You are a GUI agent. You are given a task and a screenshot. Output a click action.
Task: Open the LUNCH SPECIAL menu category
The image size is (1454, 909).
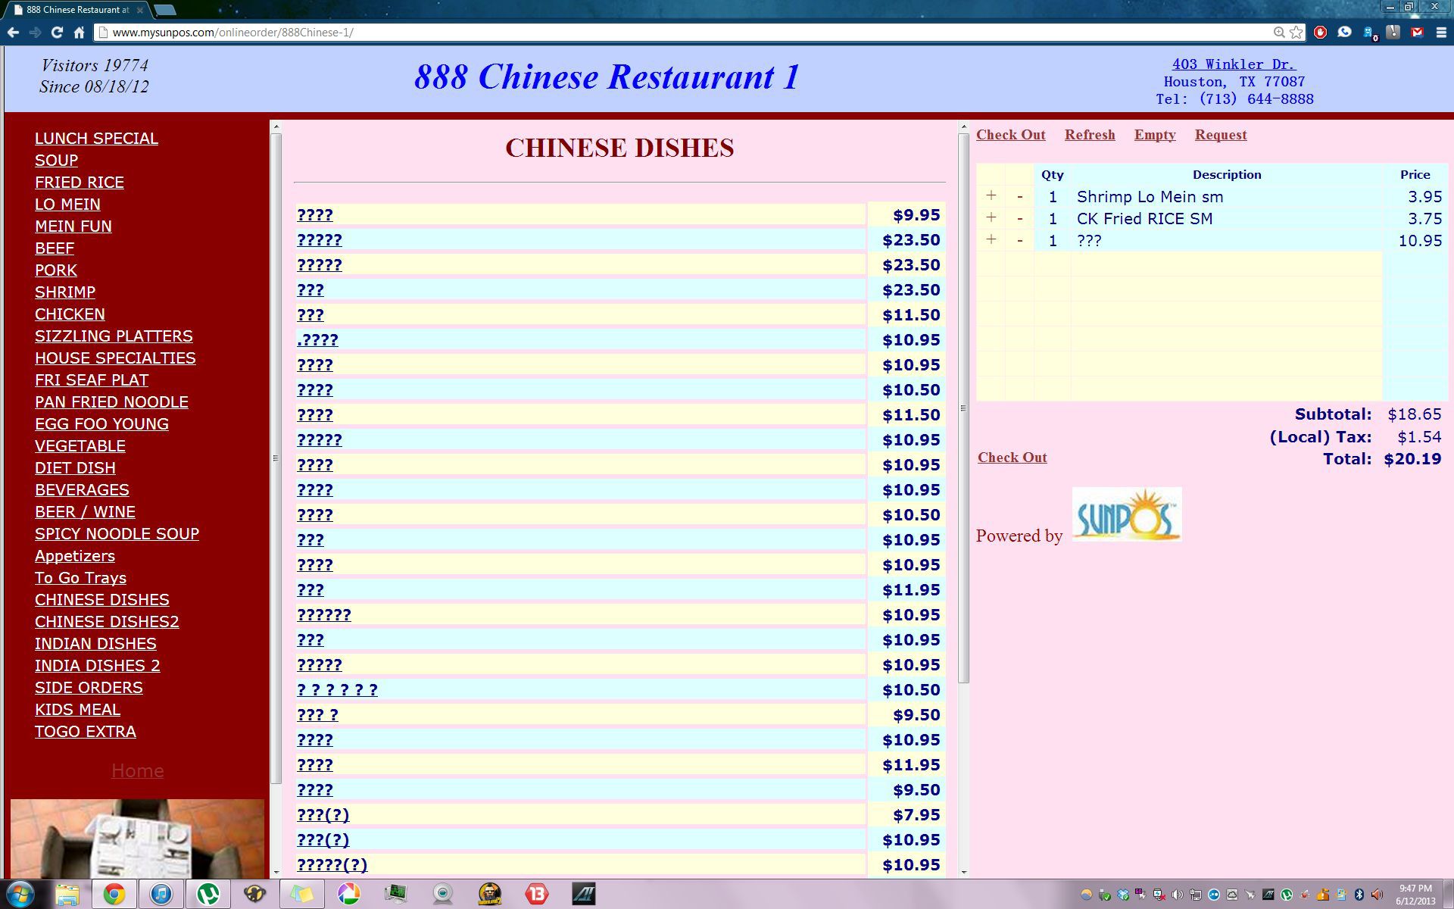tap(96, 139)
